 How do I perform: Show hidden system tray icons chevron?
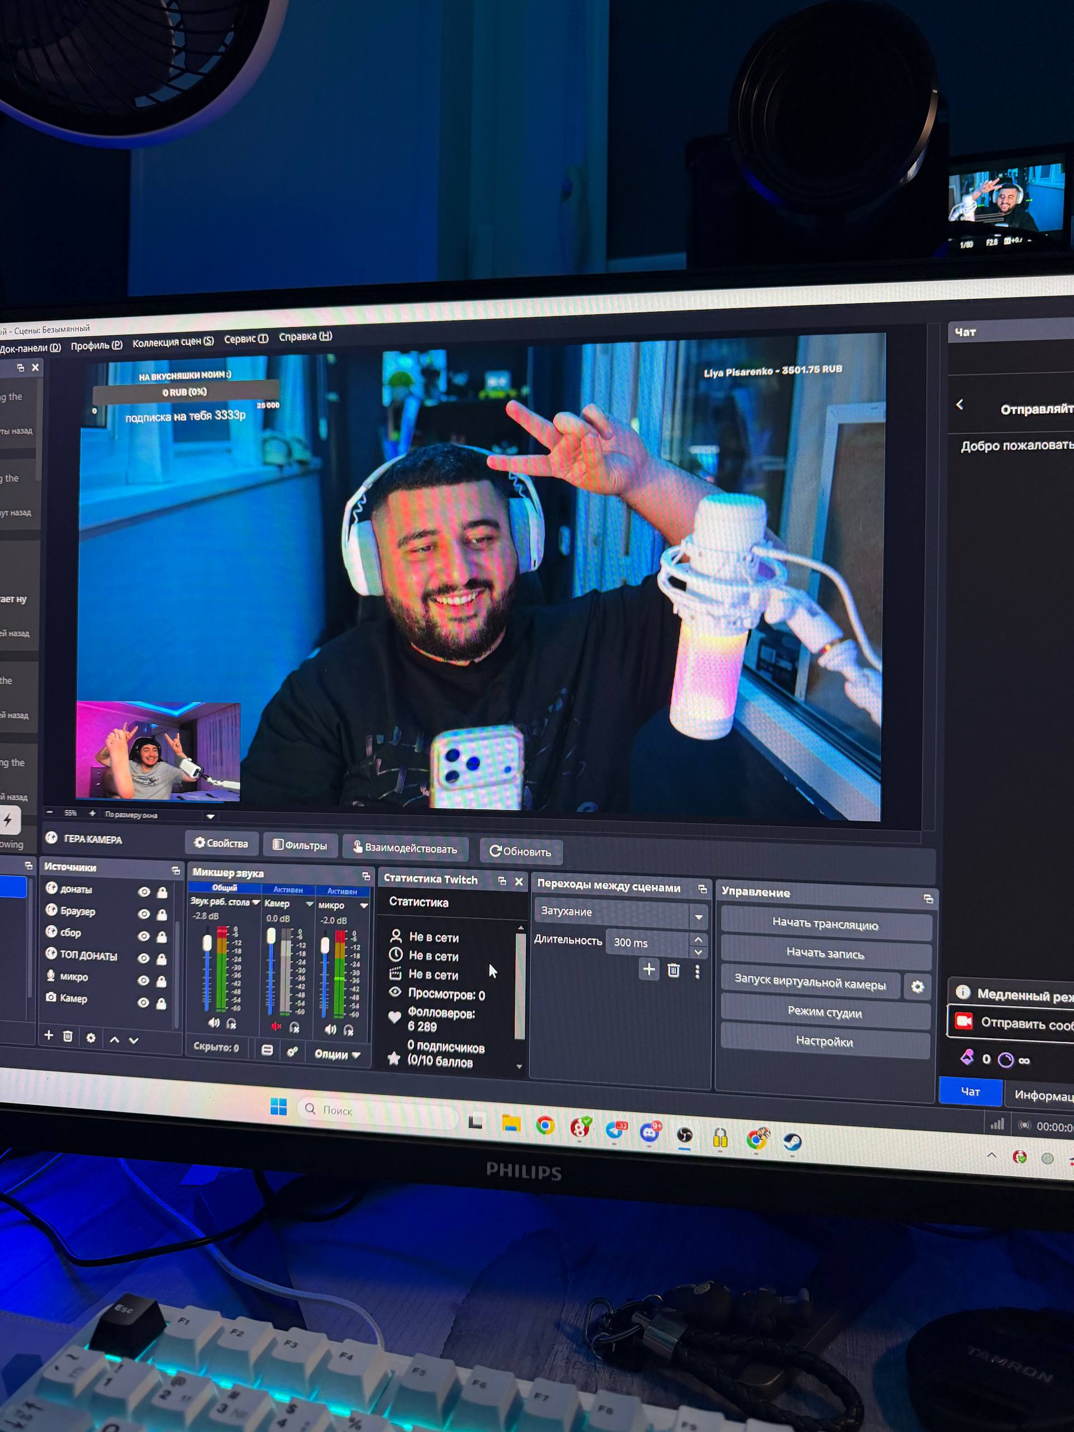pos(991,1155)
